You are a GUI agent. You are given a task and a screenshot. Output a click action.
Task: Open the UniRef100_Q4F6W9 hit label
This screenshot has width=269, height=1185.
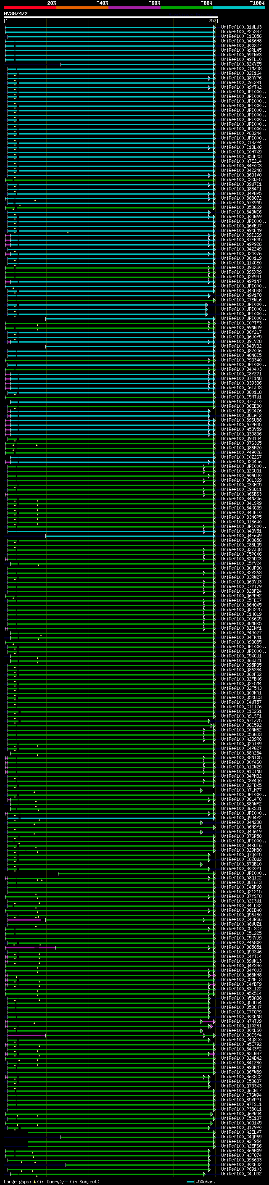coord(241,536)
